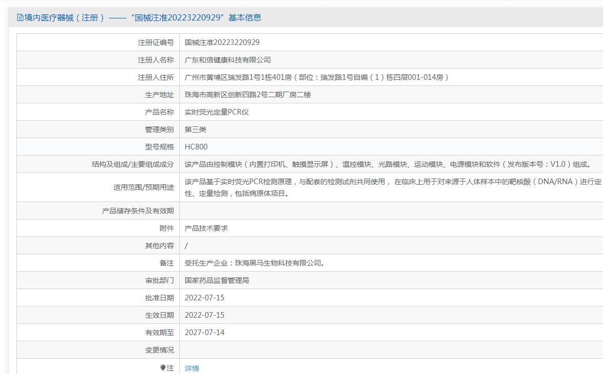
Task: Click the 型号规格 label
Action: pos(159,147)
